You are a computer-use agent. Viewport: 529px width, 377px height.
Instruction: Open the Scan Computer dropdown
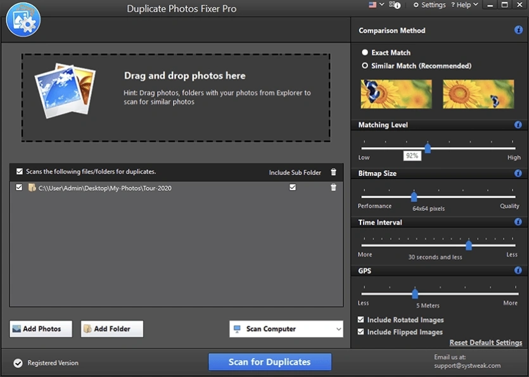coord(286,329)
